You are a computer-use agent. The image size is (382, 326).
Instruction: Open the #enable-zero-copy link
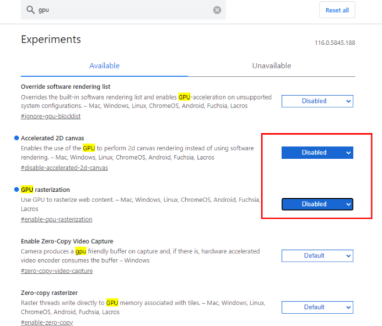(x=47, y=322)
